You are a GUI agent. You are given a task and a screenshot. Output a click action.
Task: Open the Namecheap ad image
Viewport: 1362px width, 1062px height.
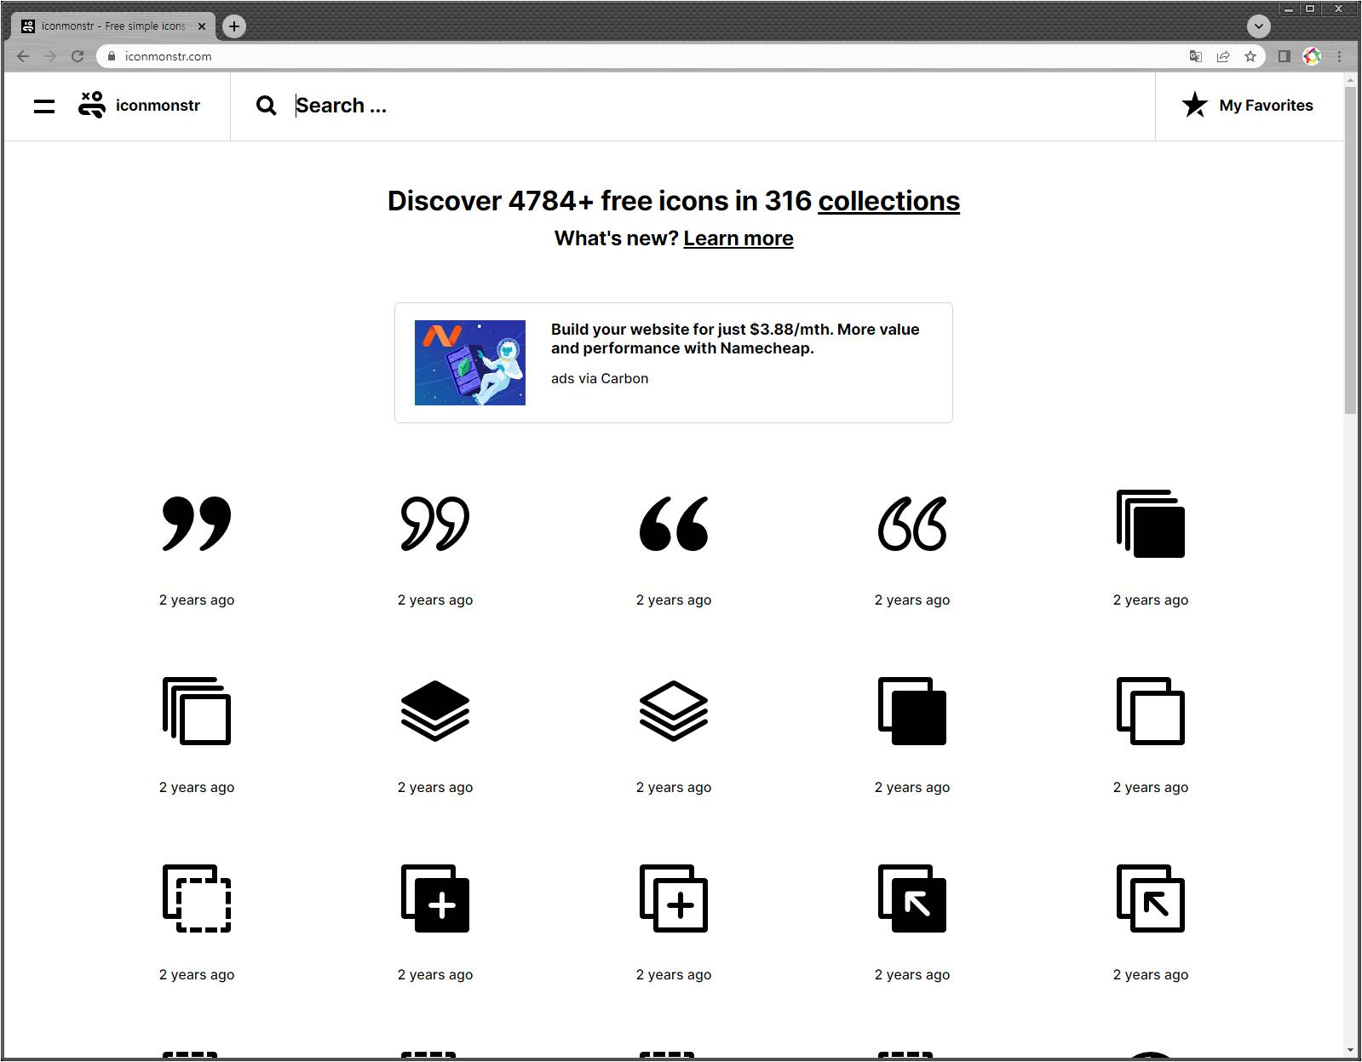470,363
